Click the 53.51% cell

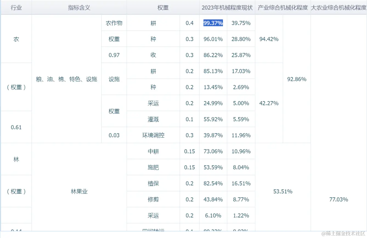[283, 191]
